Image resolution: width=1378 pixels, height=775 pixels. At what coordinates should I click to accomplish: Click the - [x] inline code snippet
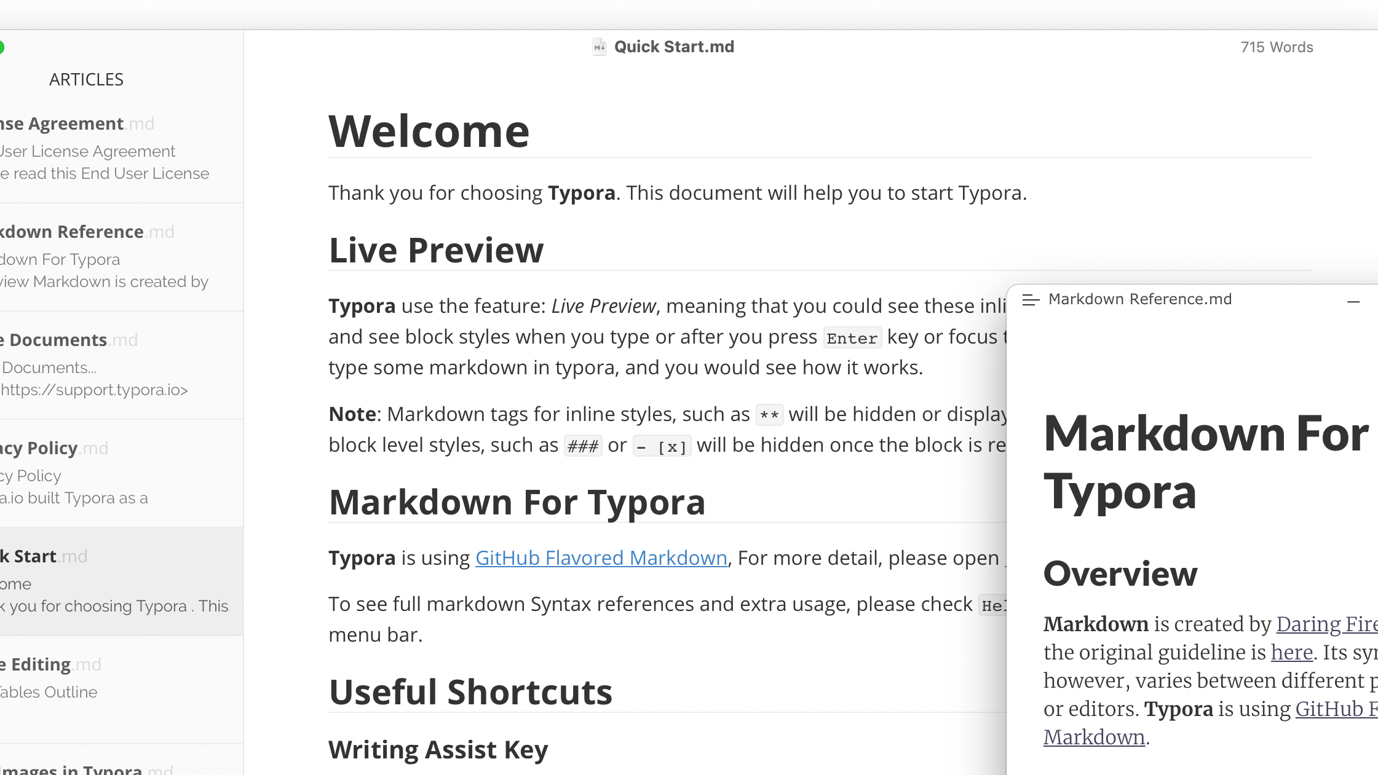[x=662, y=446]
